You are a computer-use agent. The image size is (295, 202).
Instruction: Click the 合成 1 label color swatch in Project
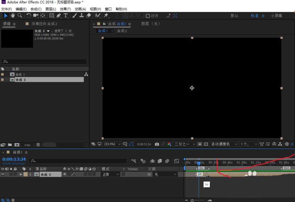pos(2,74)
